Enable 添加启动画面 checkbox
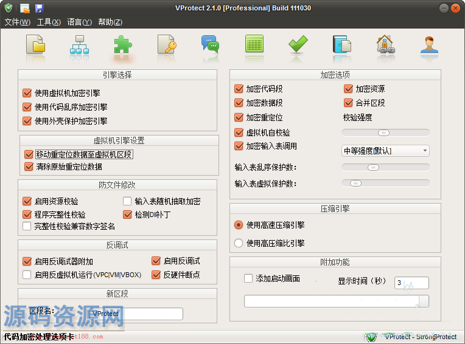The image size is (465, 344). point(248,278)
